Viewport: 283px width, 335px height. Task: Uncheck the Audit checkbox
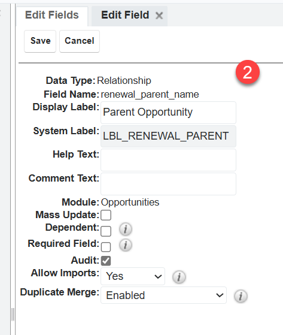(106, 261)
